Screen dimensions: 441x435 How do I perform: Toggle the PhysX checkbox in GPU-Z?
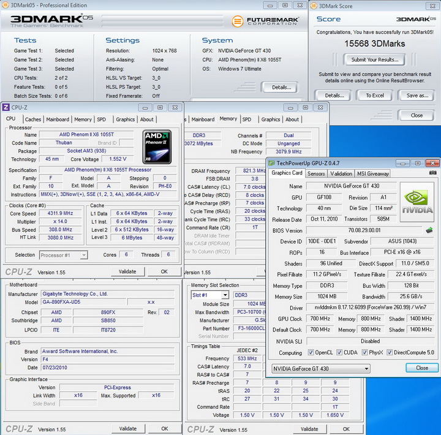point(365,352)
